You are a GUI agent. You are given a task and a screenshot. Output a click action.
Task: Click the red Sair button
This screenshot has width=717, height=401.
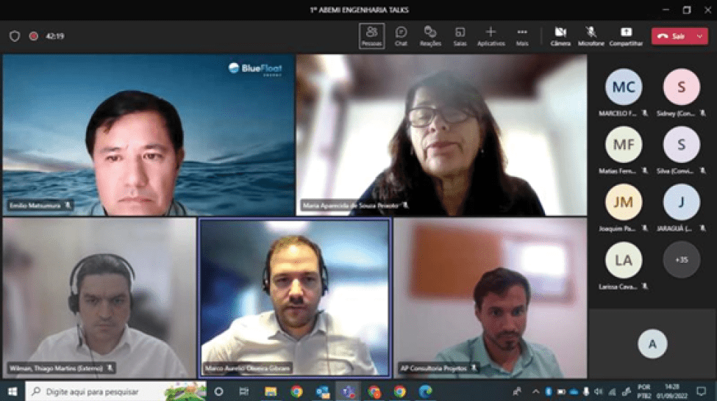coord(671,36)
